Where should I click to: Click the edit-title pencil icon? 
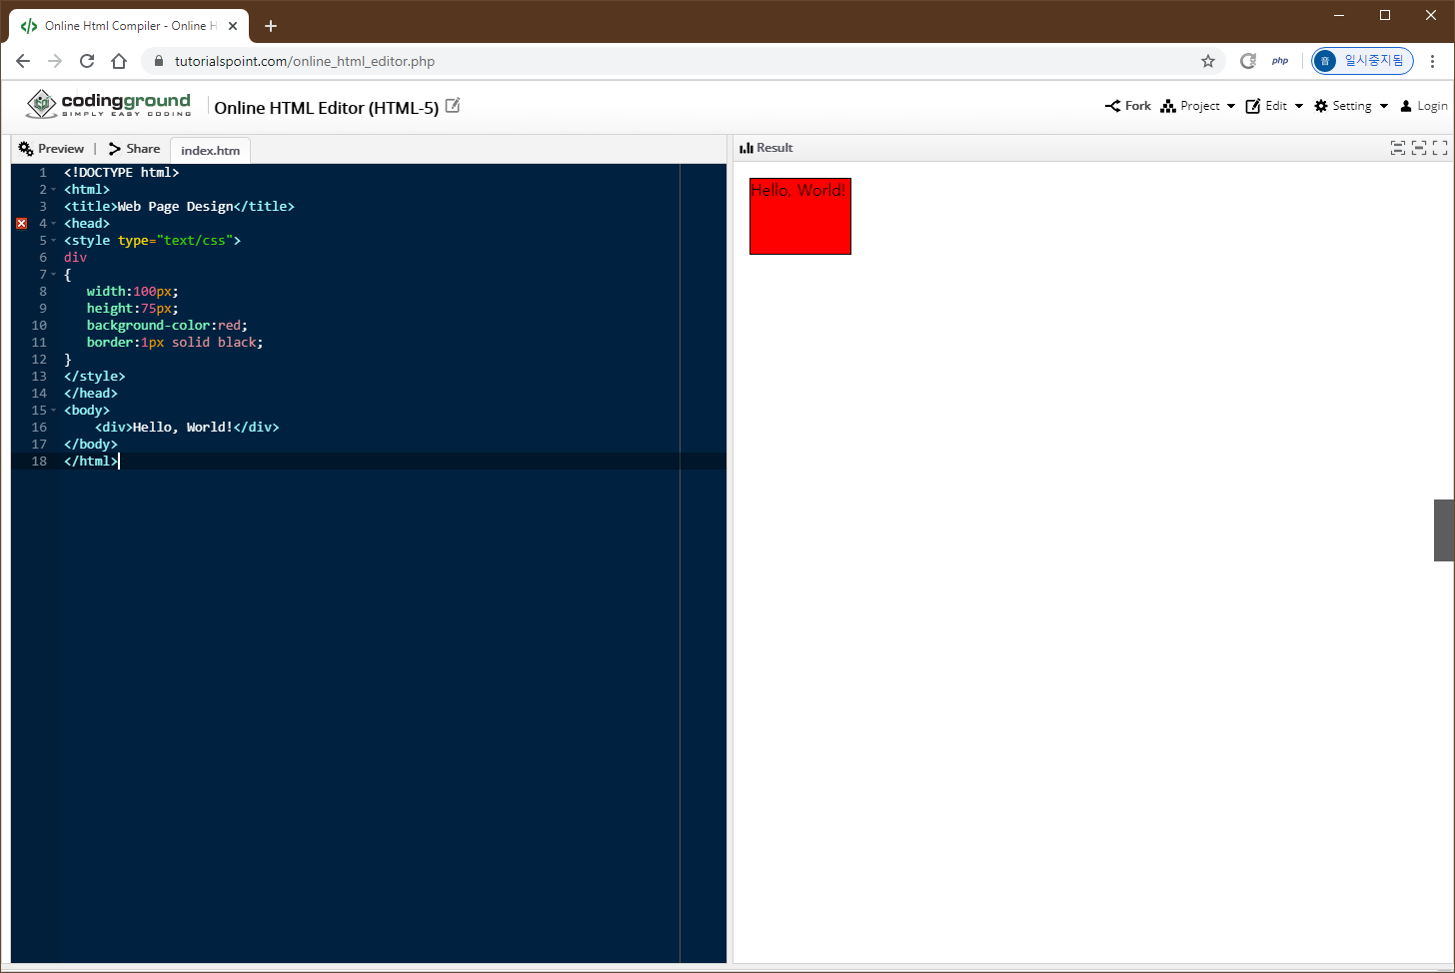(x=453, y=105)
